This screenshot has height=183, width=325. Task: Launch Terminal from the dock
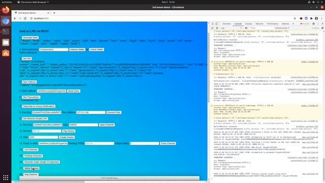click(x=6, y=32)
